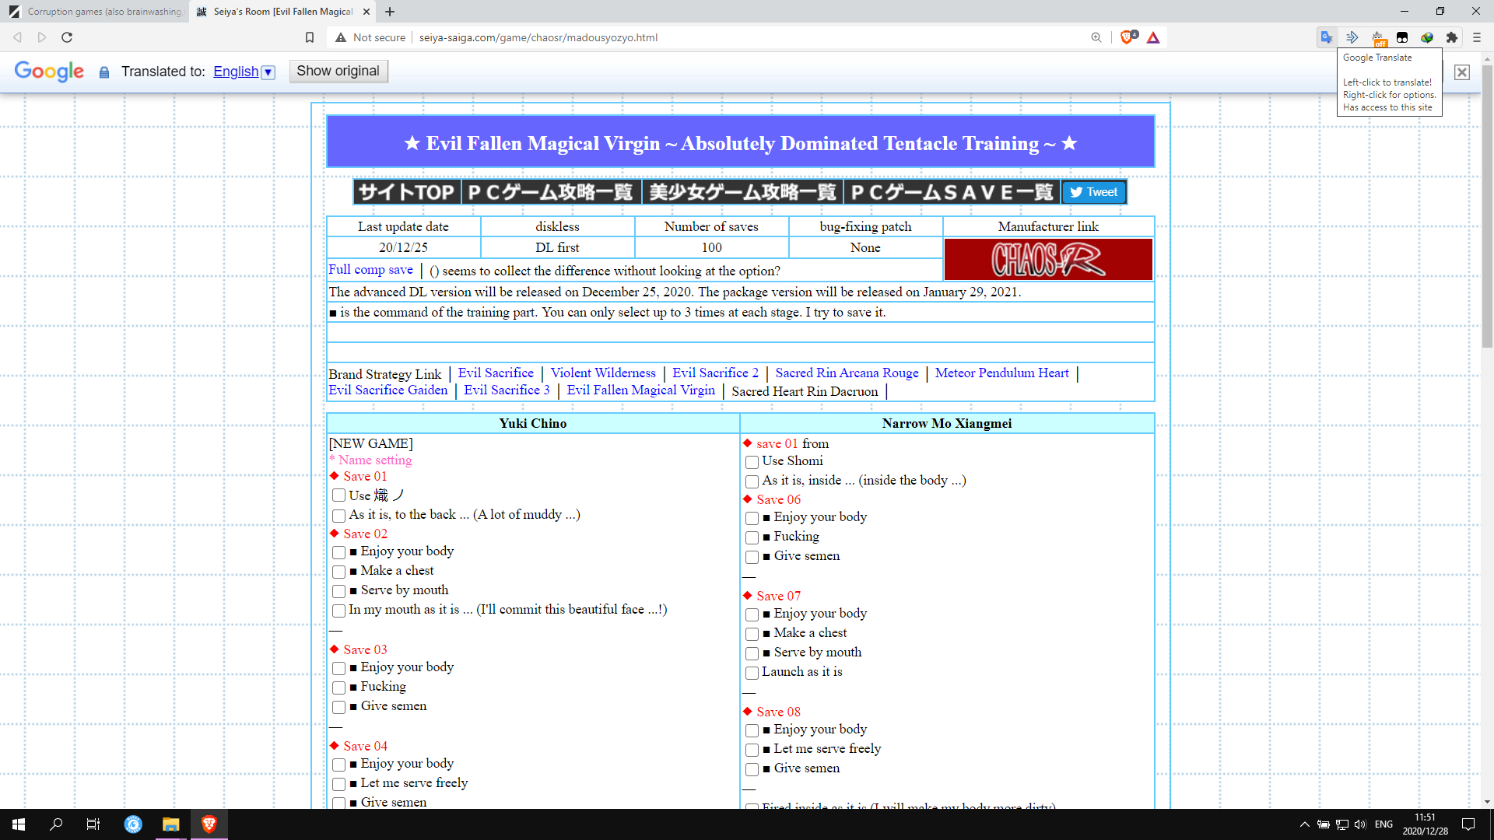Screen dimensions: 1494x840
Task: Check 'Enjoy your body' under Save 02
Action: 338,552
